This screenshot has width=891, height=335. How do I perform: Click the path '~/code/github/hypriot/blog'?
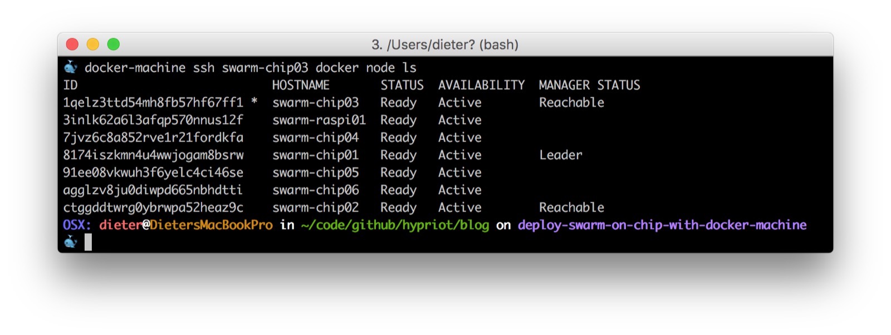coord(395,225)
